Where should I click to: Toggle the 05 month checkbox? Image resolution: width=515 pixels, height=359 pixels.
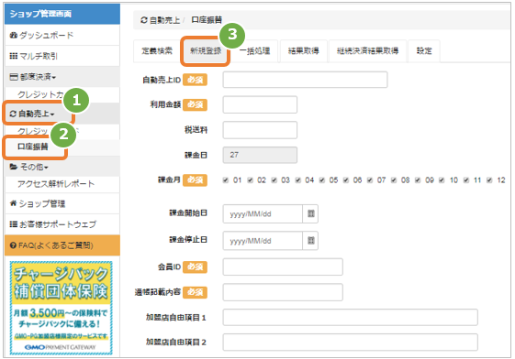pos(322,180)
